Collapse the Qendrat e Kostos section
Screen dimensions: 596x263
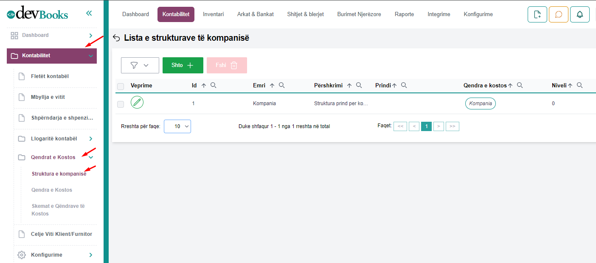90,157
